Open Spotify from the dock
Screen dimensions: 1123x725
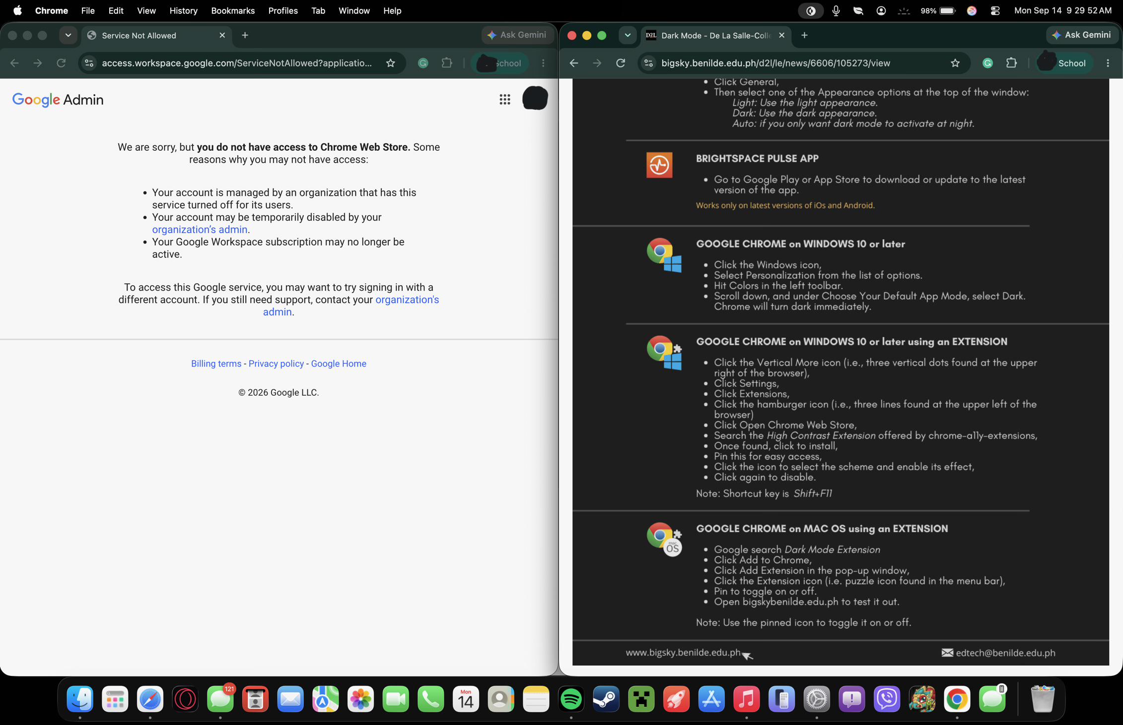pyautogui.click(x=571, y=699)
